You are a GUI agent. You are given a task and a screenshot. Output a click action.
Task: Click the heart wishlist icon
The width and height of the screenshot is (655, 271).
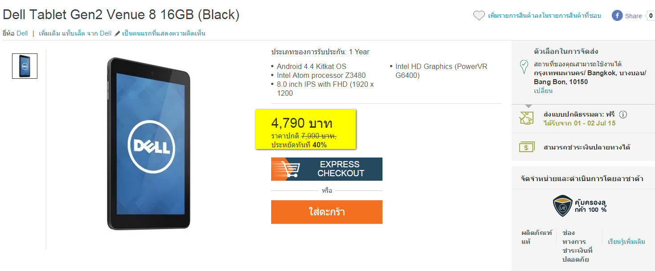pyautogui.click(x=479, y=16)
